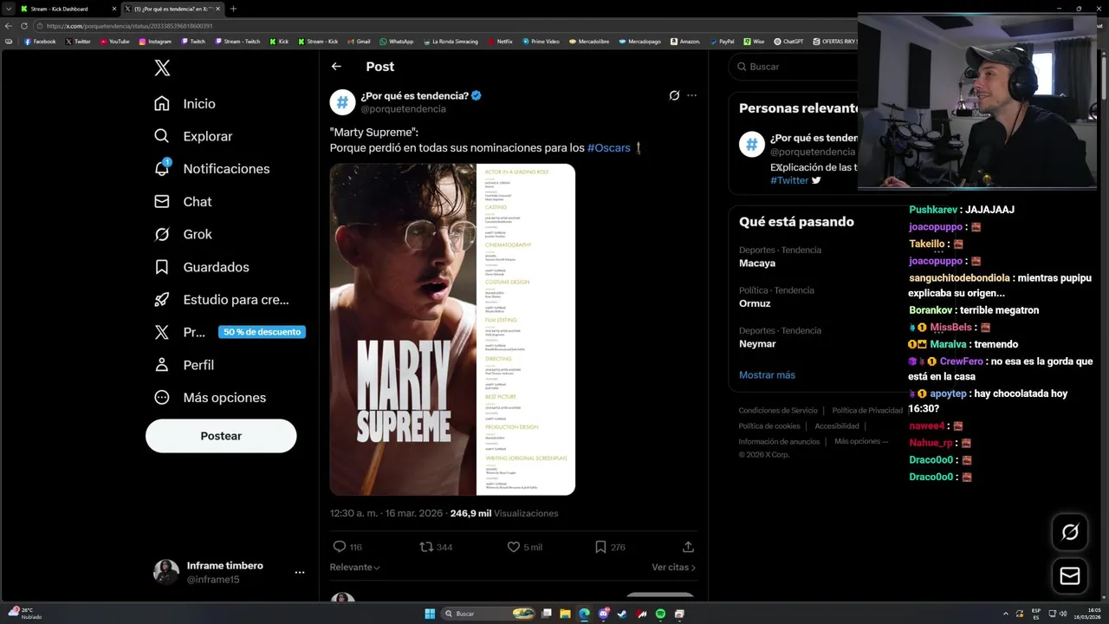Open the ChatGPT bookmark
1109x624 pixels.
click(788, 42)
